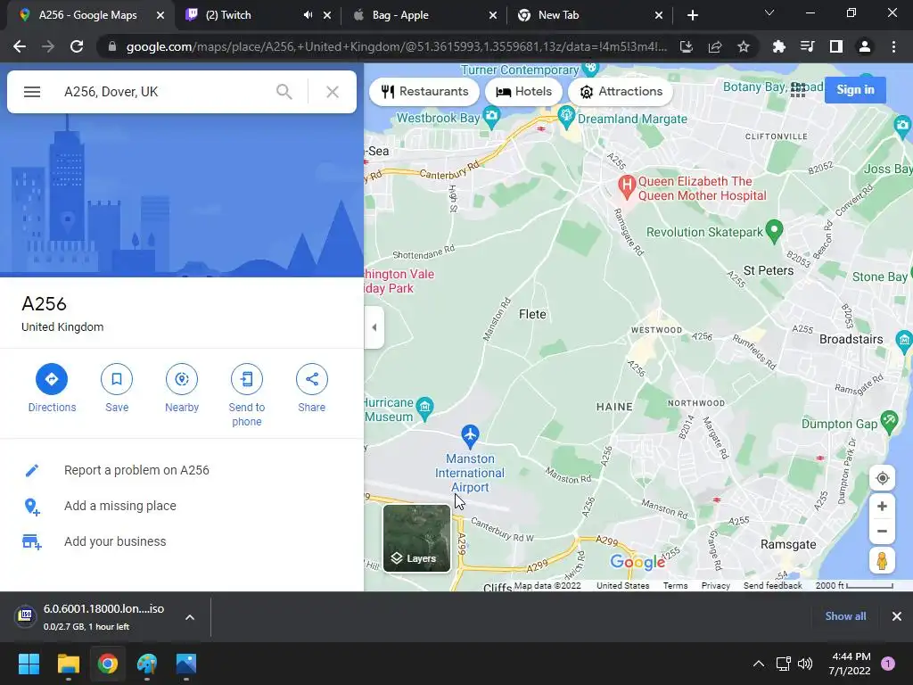Click the Revolution Skatepark pin
This screenshot has height=685, width=913.
point(774,231)
